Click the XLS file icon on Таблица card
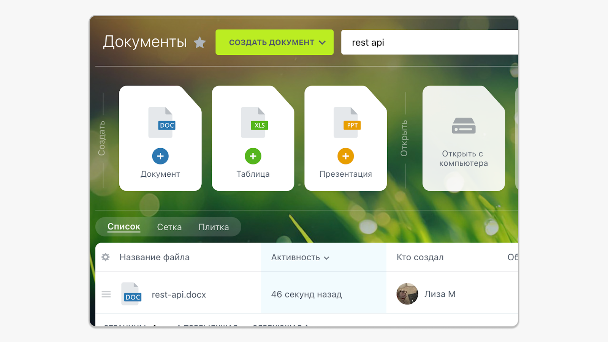This screenshot has width=608, height=342. click(x=255, y=122)
